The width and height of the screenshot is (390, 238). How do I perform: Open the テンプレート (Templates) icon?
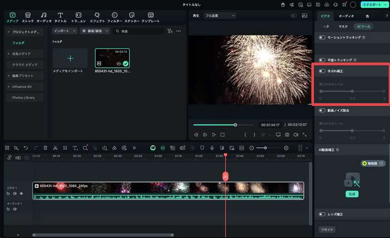[x=150, y=15]
